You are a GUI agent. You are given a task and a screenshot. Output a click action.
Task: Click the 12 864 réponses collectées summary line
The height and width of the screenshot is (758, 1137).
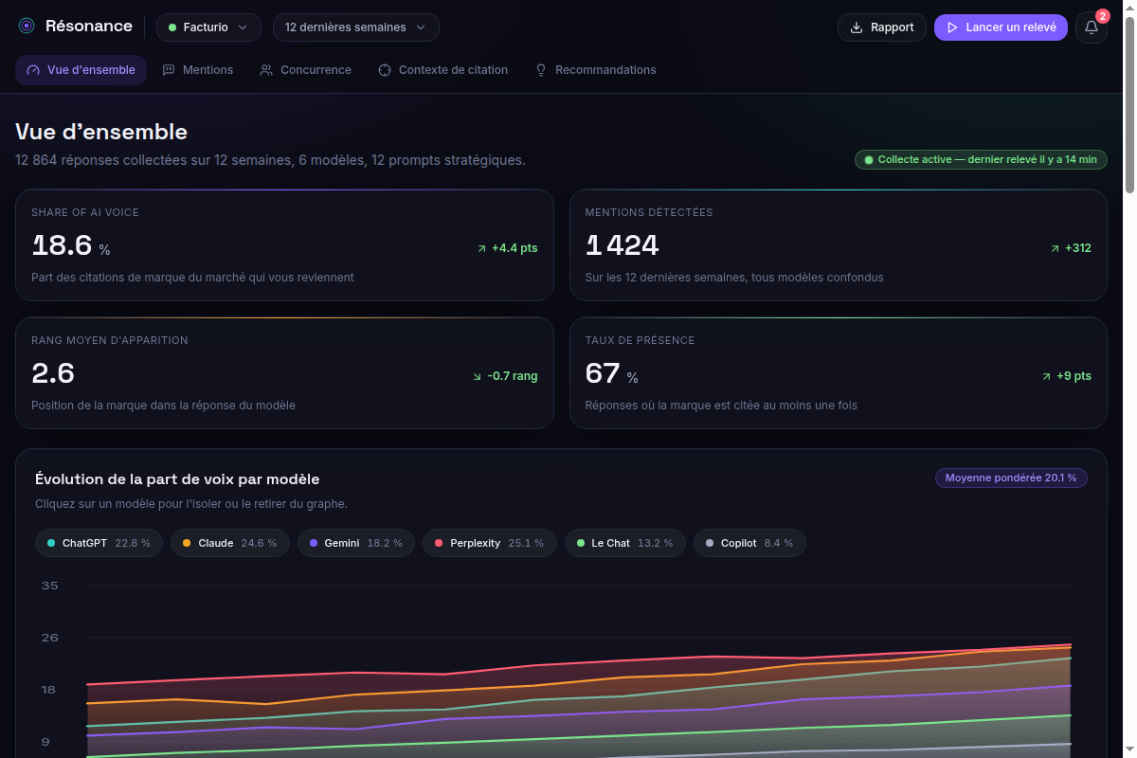point(270,160)
